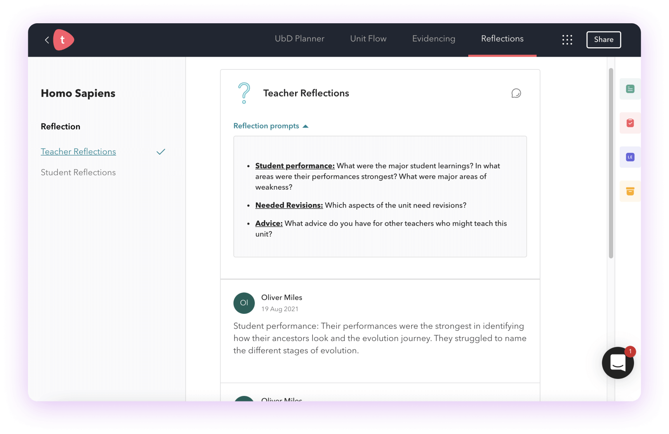Open the Teacher Reflections link
669x434 pixels.
click(78, 152)
